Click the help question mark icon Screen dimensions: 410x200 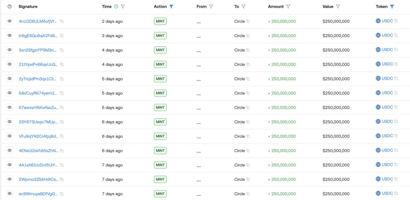point(10,6)
